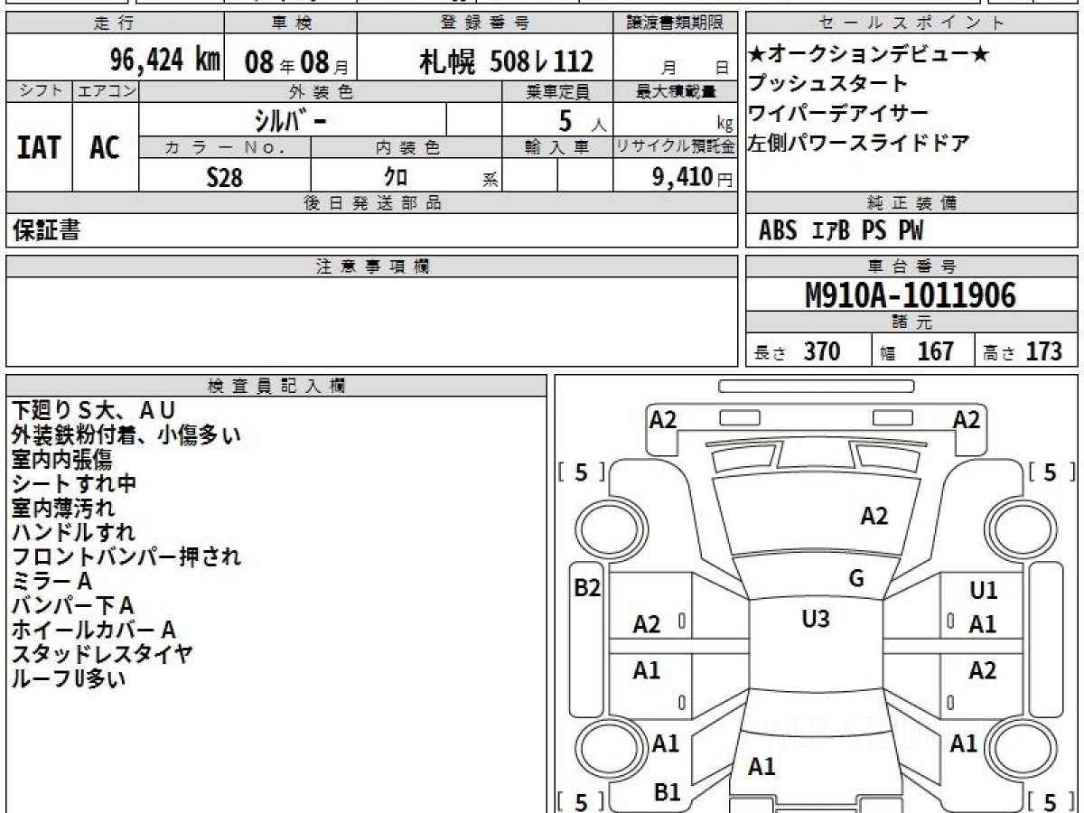1084x813 pixels.
Task: Select the 検査員記入欄 header
Action: 276,386
